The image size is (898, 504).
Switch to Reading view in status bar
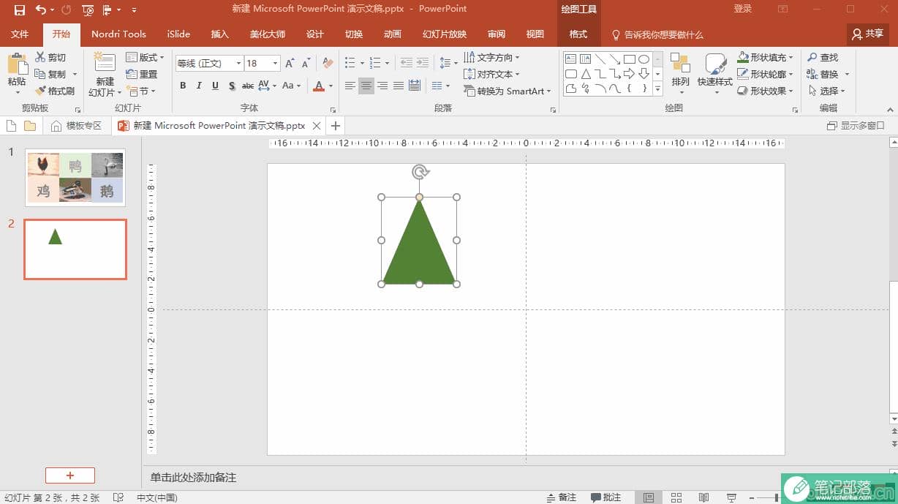pos(703,497)
